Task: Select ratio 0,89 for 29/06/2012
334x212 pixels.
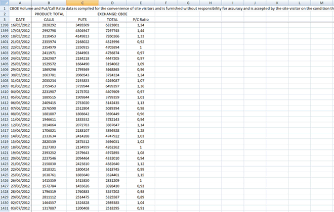Action: click(x=141, y=197)
